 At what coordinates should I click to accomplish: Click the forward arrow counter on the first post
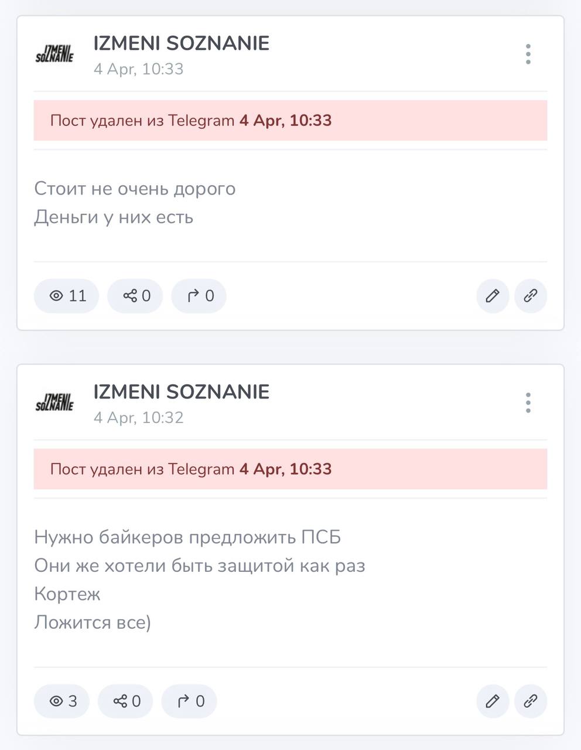pyautogui.click(x=199, y=296)
